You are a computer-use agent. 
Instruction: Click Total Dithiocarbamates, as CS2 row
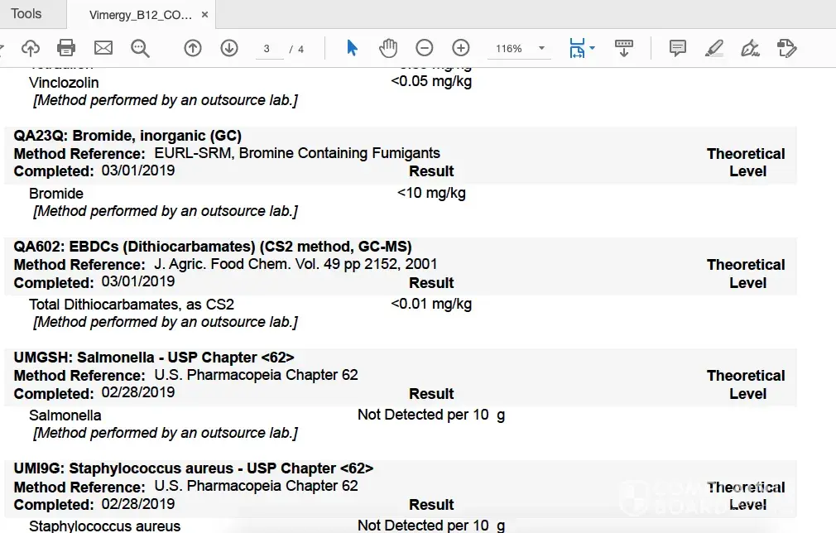(x=131, y=305)
